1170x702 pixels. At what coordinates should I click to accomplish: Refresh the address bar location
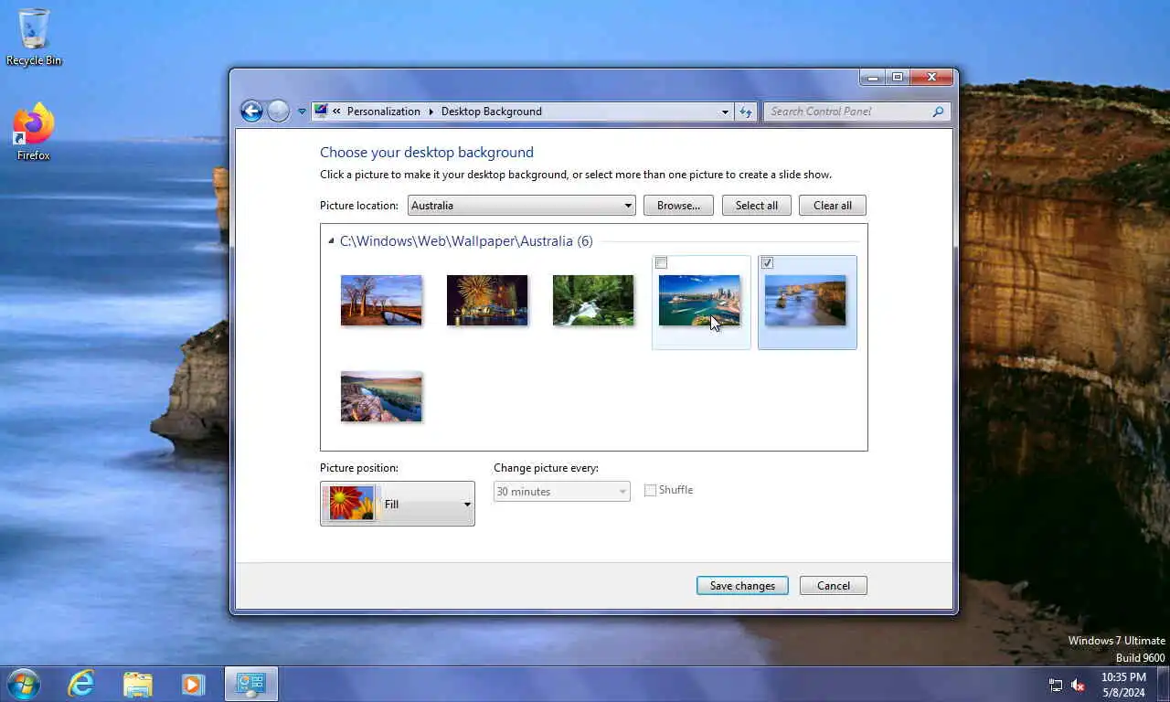point(746,112)
